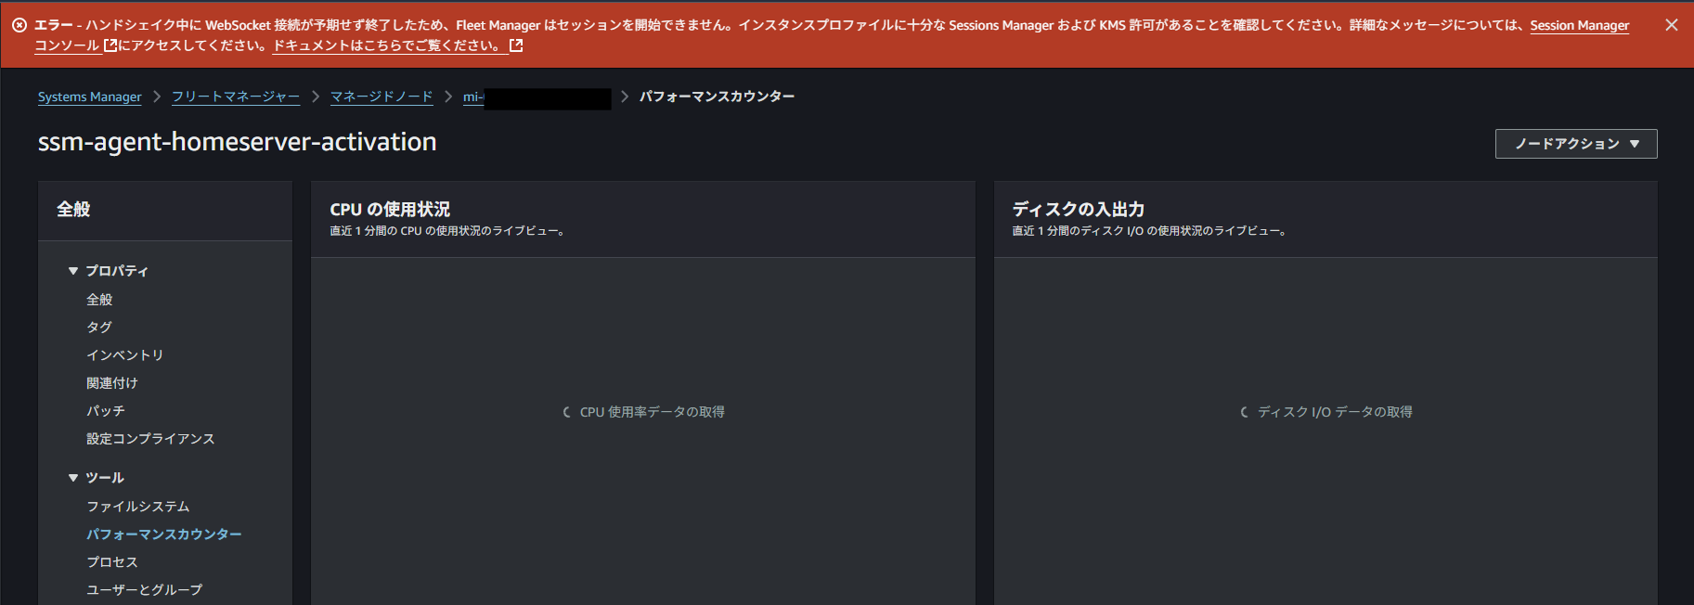The image size is (1694, 605).
Task: Click the ssm-agent-homeserver-activation title
Action: coord(237,141)
